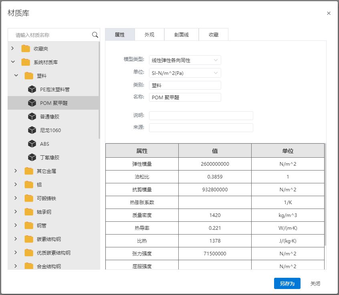This screenshot has height=295, width=339.
Task: Open the 模型类型 dropdown
Action: 185,60
